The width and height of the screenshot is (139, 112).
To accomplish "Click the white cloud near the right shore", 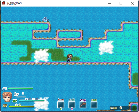I will click(106, 48).
